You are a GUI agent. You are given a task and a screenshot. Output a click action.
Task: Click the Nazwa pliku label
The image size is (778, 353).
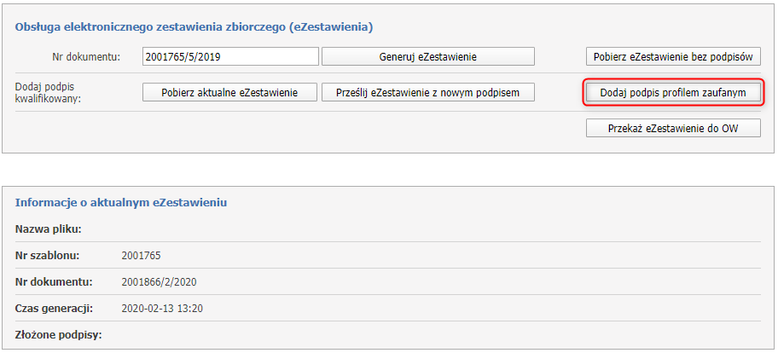48,229
